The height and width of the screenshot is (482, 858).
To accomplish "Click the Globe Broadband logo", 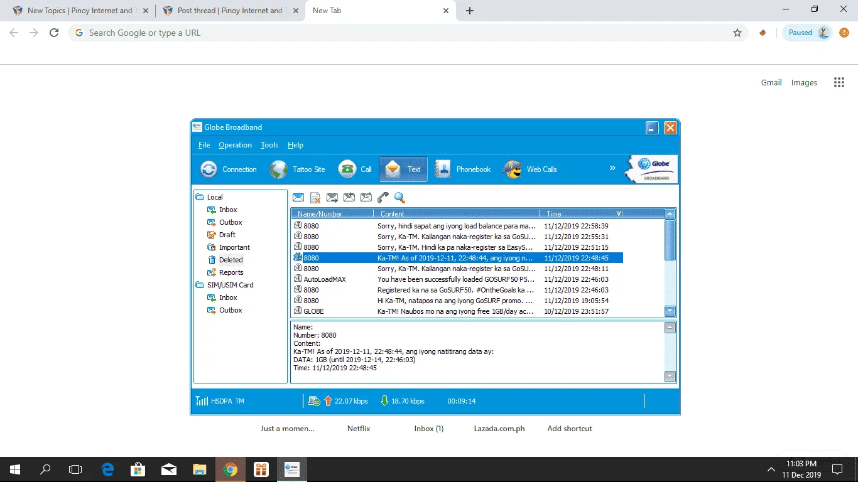I will point(651,169).
